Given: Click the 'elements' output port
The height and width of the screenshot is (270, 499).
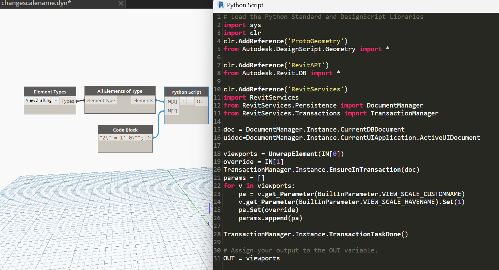Looking at the screenshot, I should click(x=143, y=100).
